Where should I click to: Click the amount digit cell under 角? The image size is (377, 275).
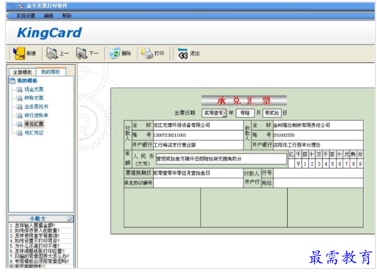tap(353, 164)
